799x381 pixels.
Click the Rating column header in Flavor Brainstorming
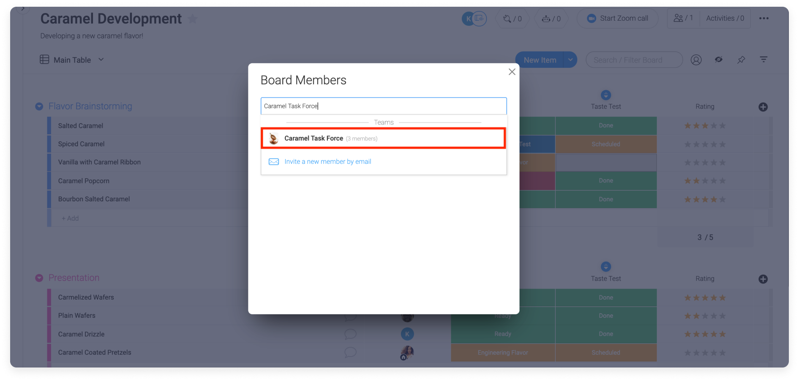705,107
